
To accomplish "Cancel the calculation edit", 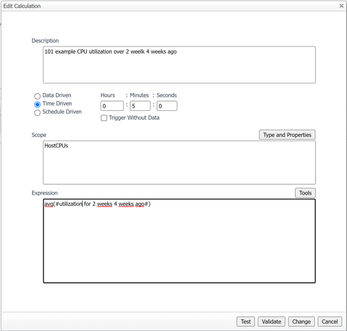I will click(330, 322).
